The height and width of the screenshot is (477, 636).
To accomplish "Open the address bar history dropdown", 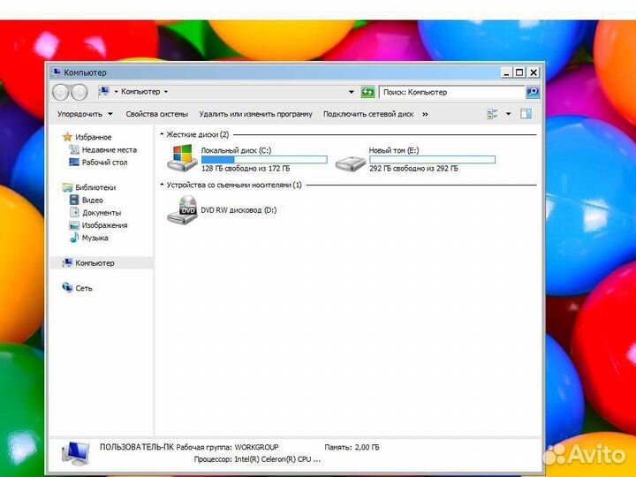I will (x=352, y=92).
